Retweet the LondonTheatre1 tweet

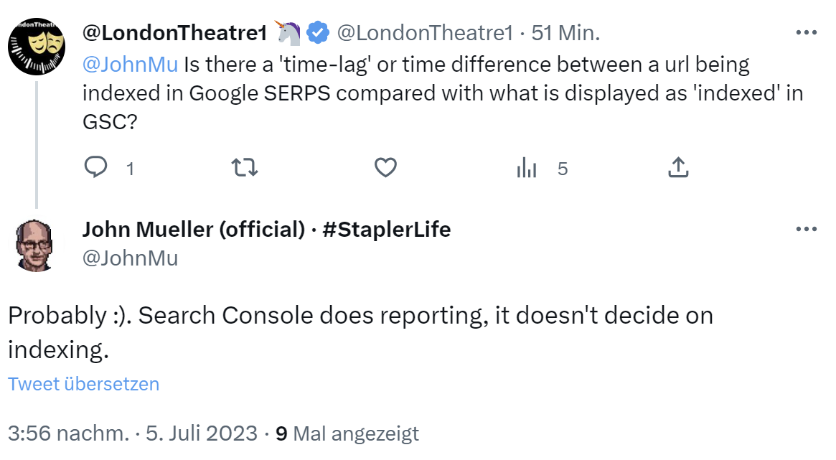(x=244, y=167)
